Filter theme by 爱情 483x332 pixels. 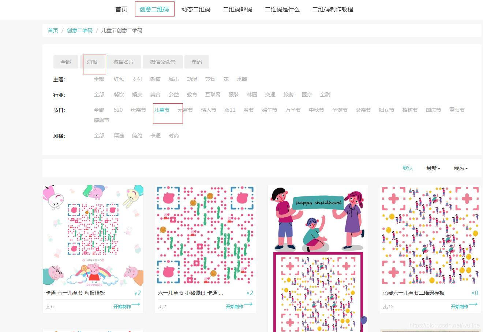pyautogui.click(x=156, y=79)
